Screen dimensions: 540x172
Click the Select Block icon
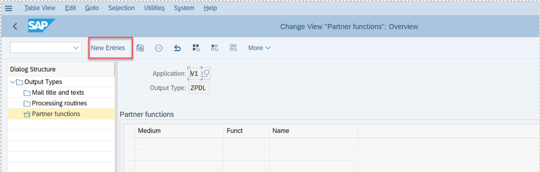[x=215, y=48]
